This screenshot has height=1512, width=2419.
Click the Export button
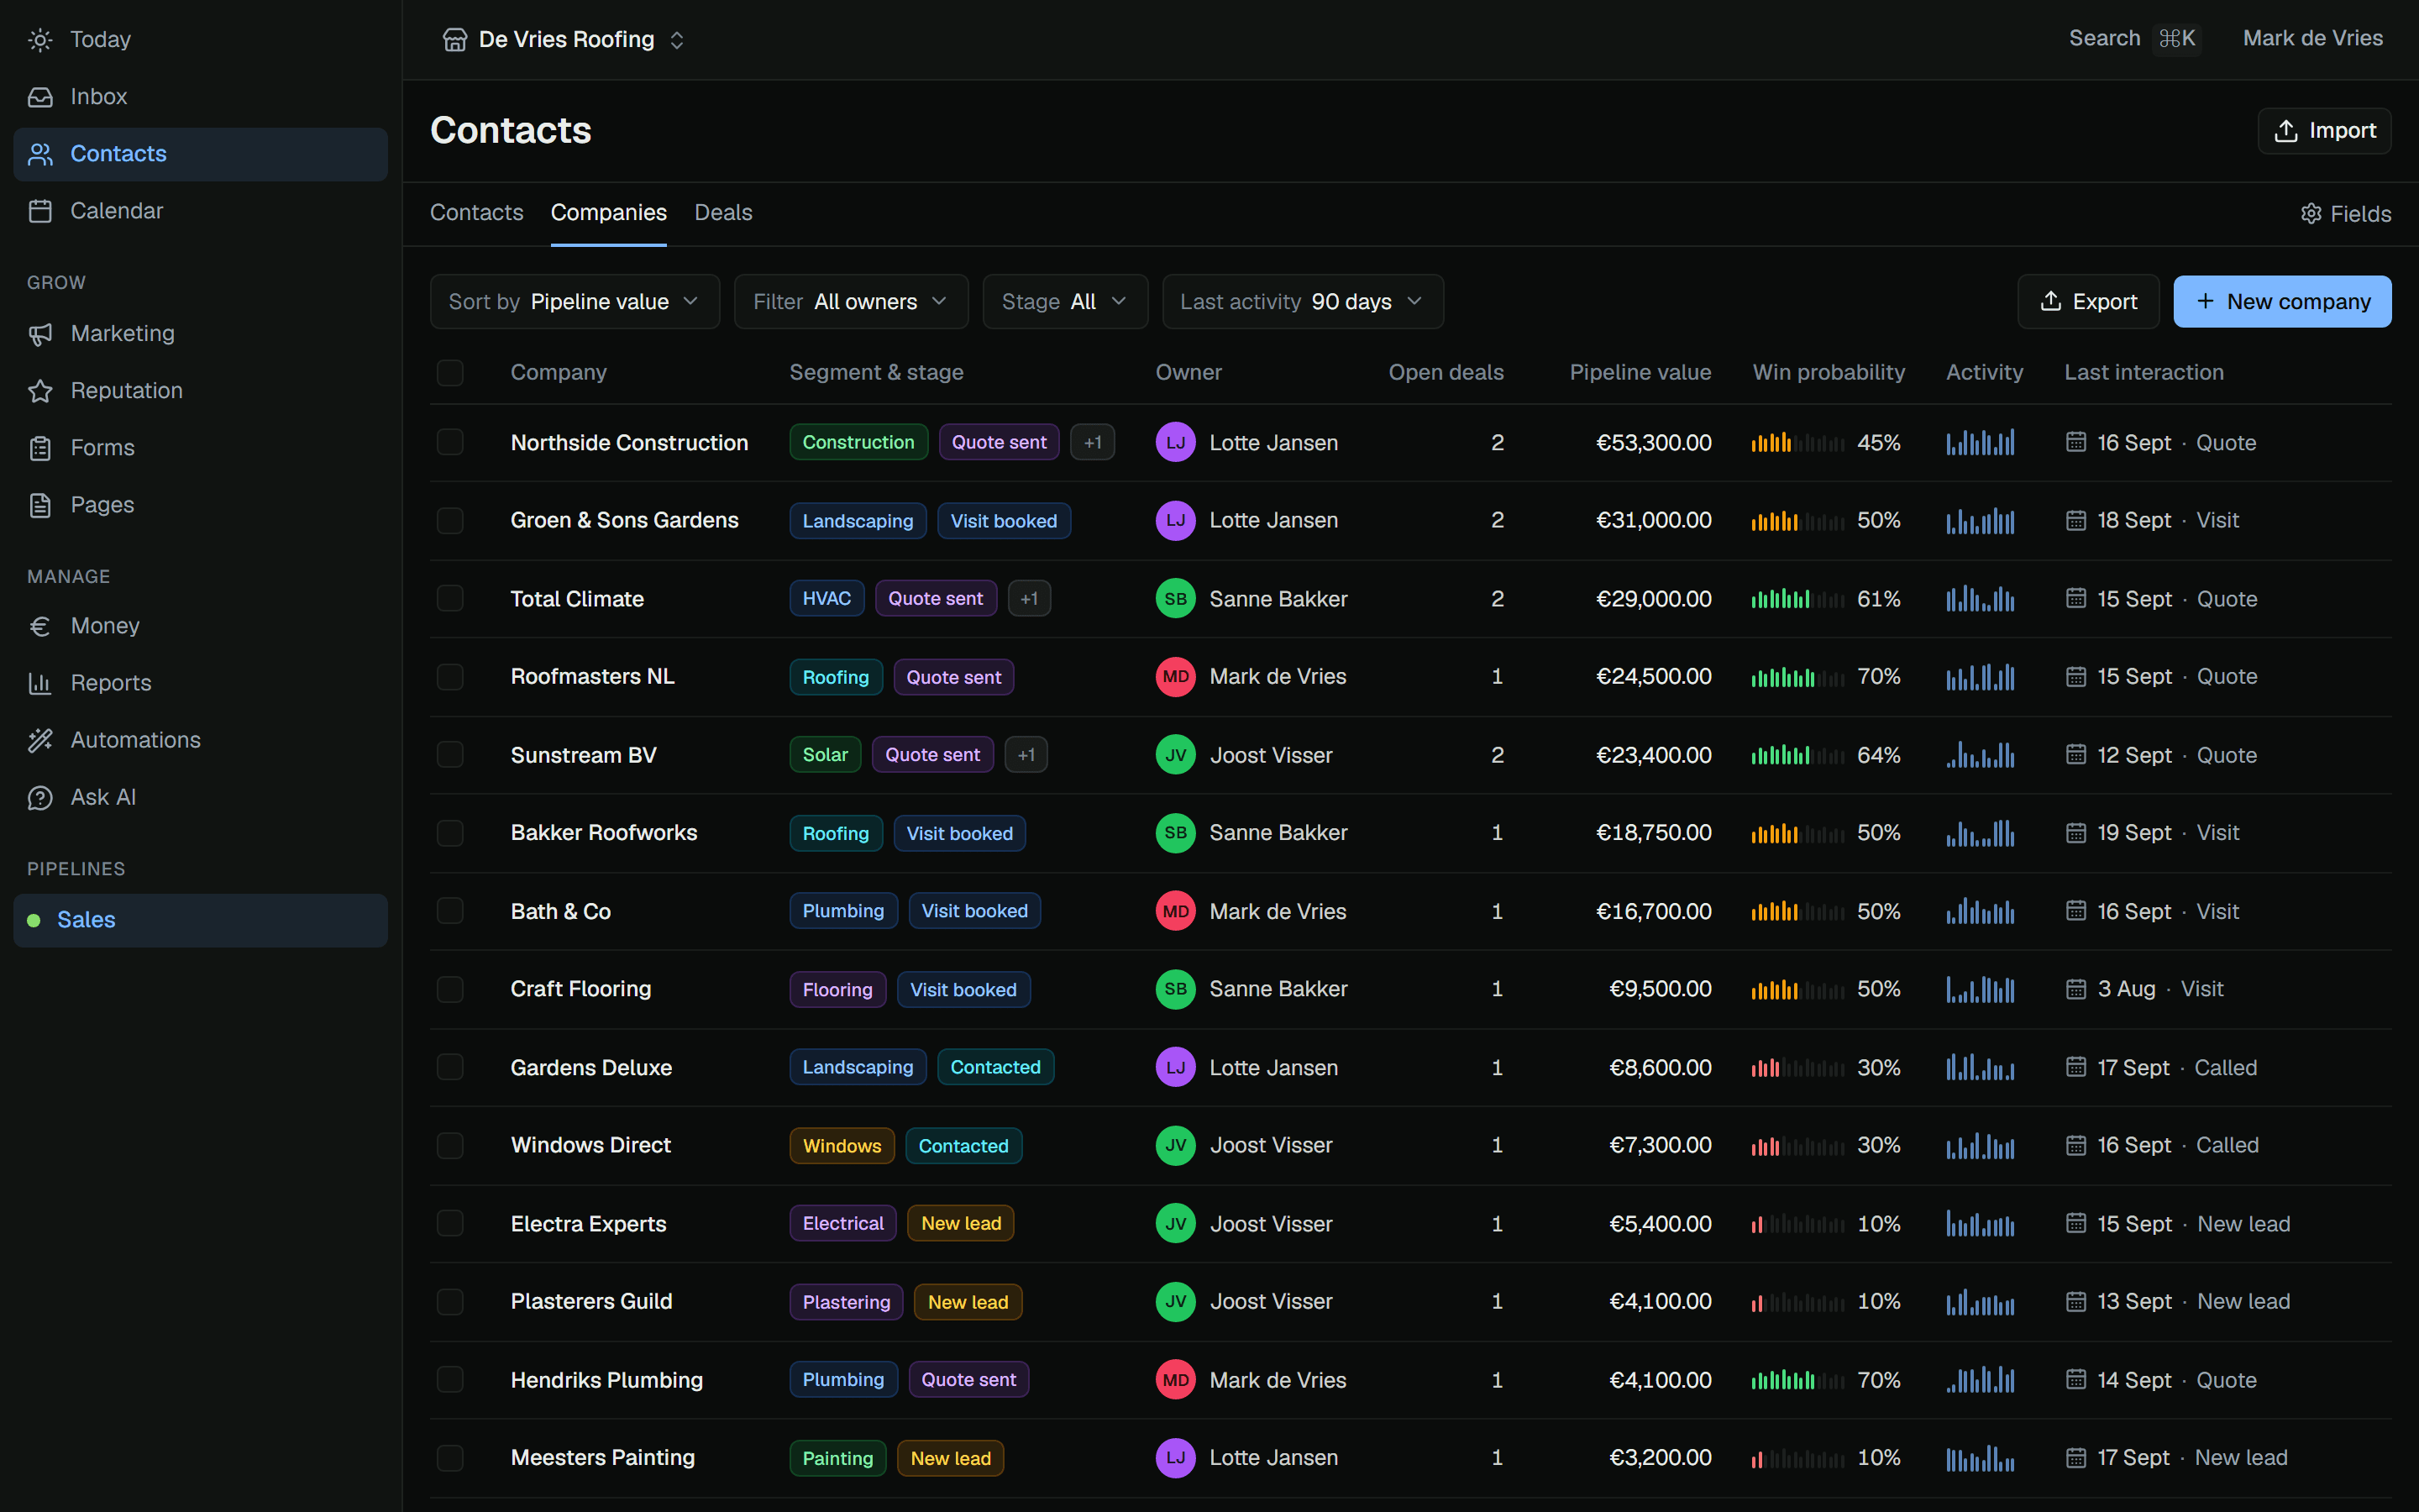pyautogui.click(x=2088, y=302)
